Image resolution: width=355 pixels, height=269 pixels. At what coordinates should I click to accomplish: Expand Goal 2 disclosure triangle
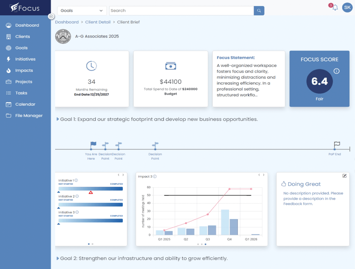57,258
